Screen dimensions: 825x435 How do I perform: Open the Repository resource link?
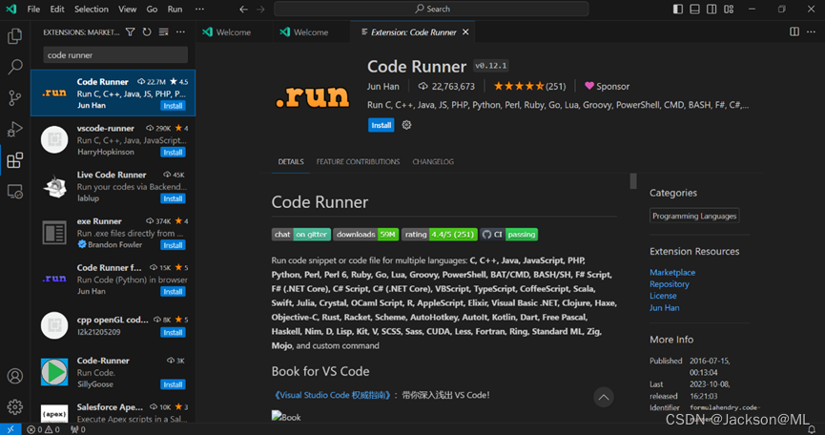669,283
